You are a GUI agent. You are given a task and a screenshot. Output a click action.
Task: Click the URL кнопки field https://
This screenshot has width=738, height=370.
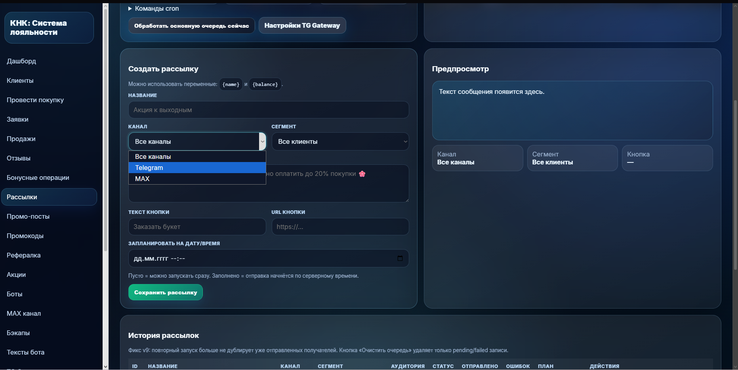pos(340,227)
